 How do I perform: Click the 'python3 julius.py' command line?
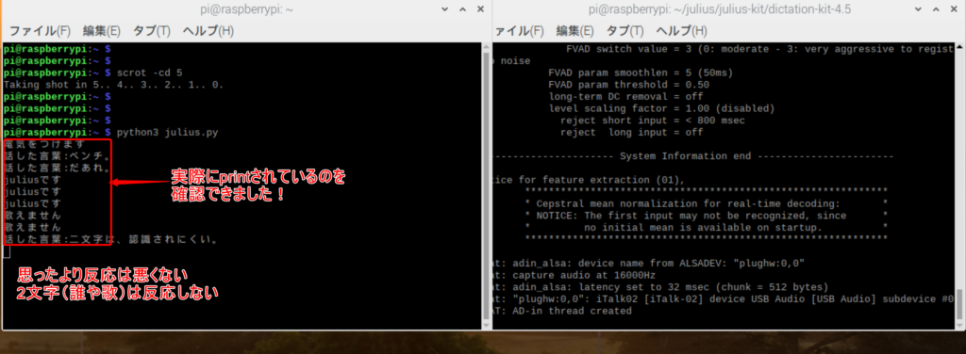(x=111, y=133)
